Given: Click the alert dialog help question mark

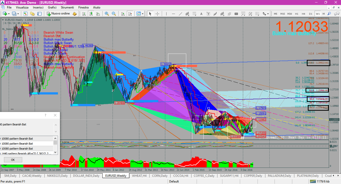Looking at the screenshot, I should [x=45, y=115].
